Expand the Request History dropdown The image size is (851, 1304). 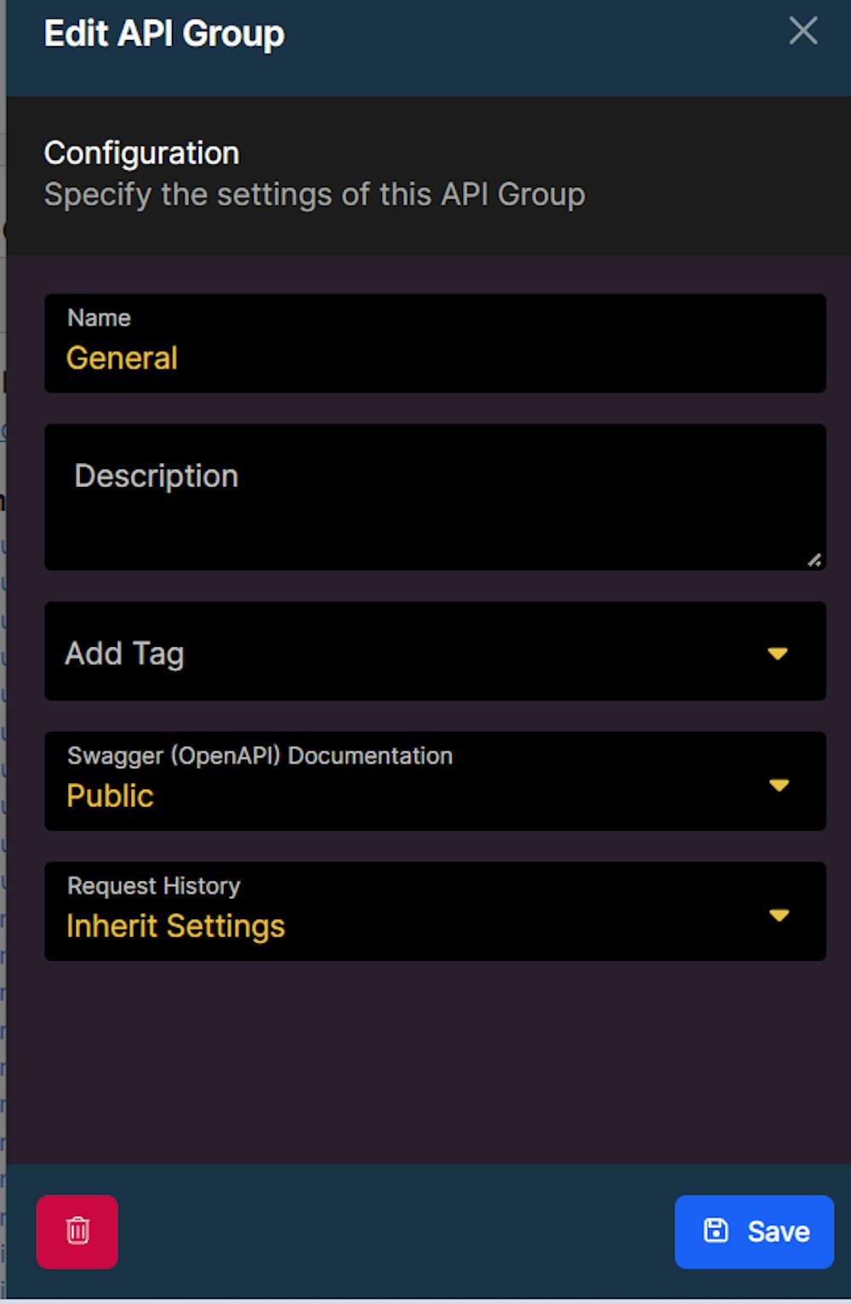(435, 911)
